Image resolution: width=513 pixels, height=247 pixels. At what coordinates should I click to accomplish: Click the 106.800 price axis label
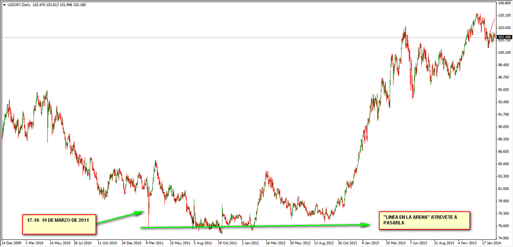click(x=503, y=3)
